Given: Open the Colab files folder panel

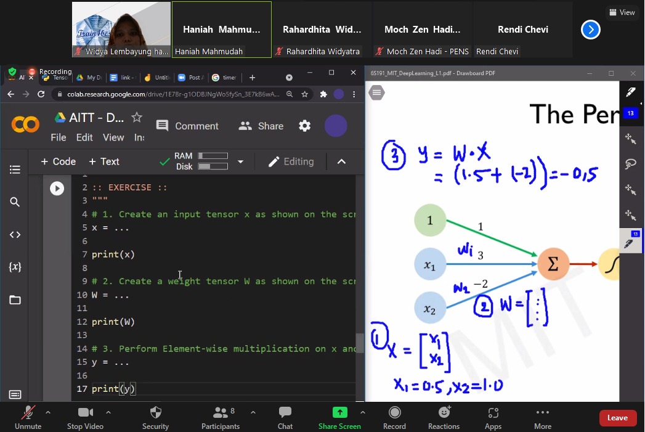Looking at the screenshot, I should pyautogui.click(x=15, y=300).
